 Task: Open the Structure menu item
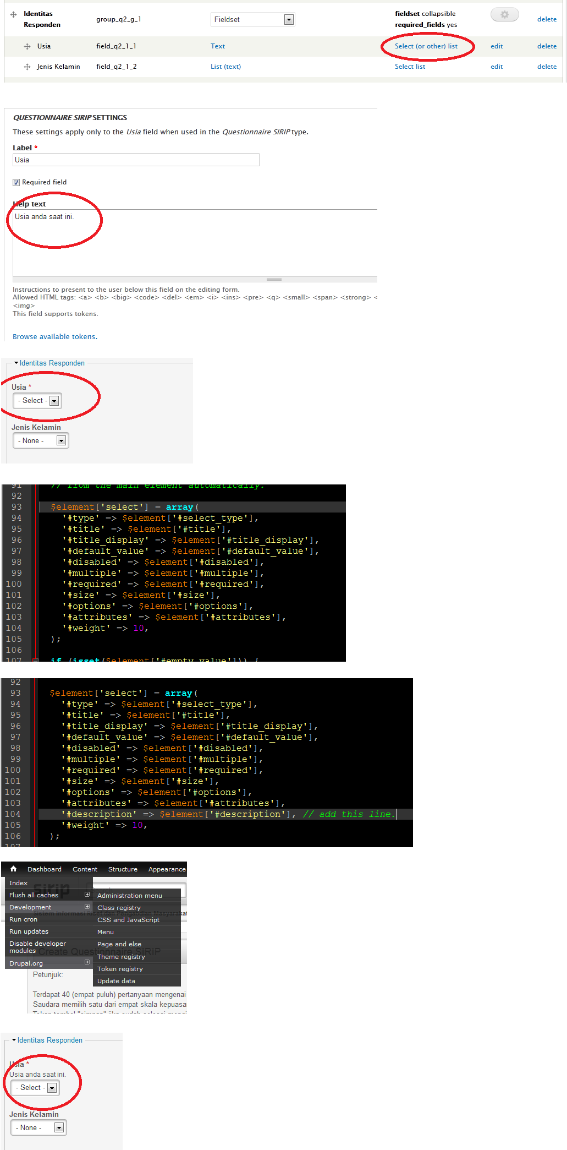pos(123,869)
